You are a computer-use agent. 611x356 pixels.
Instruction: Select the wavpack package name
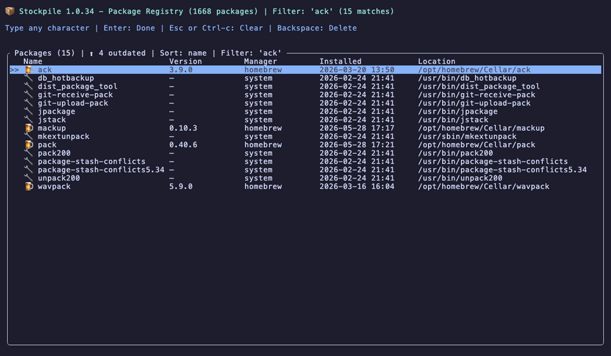[x=54, y=187]
